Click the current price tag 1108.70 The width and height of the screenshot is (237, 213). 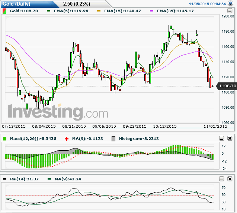pyautogui.click(x=227, y=86)
